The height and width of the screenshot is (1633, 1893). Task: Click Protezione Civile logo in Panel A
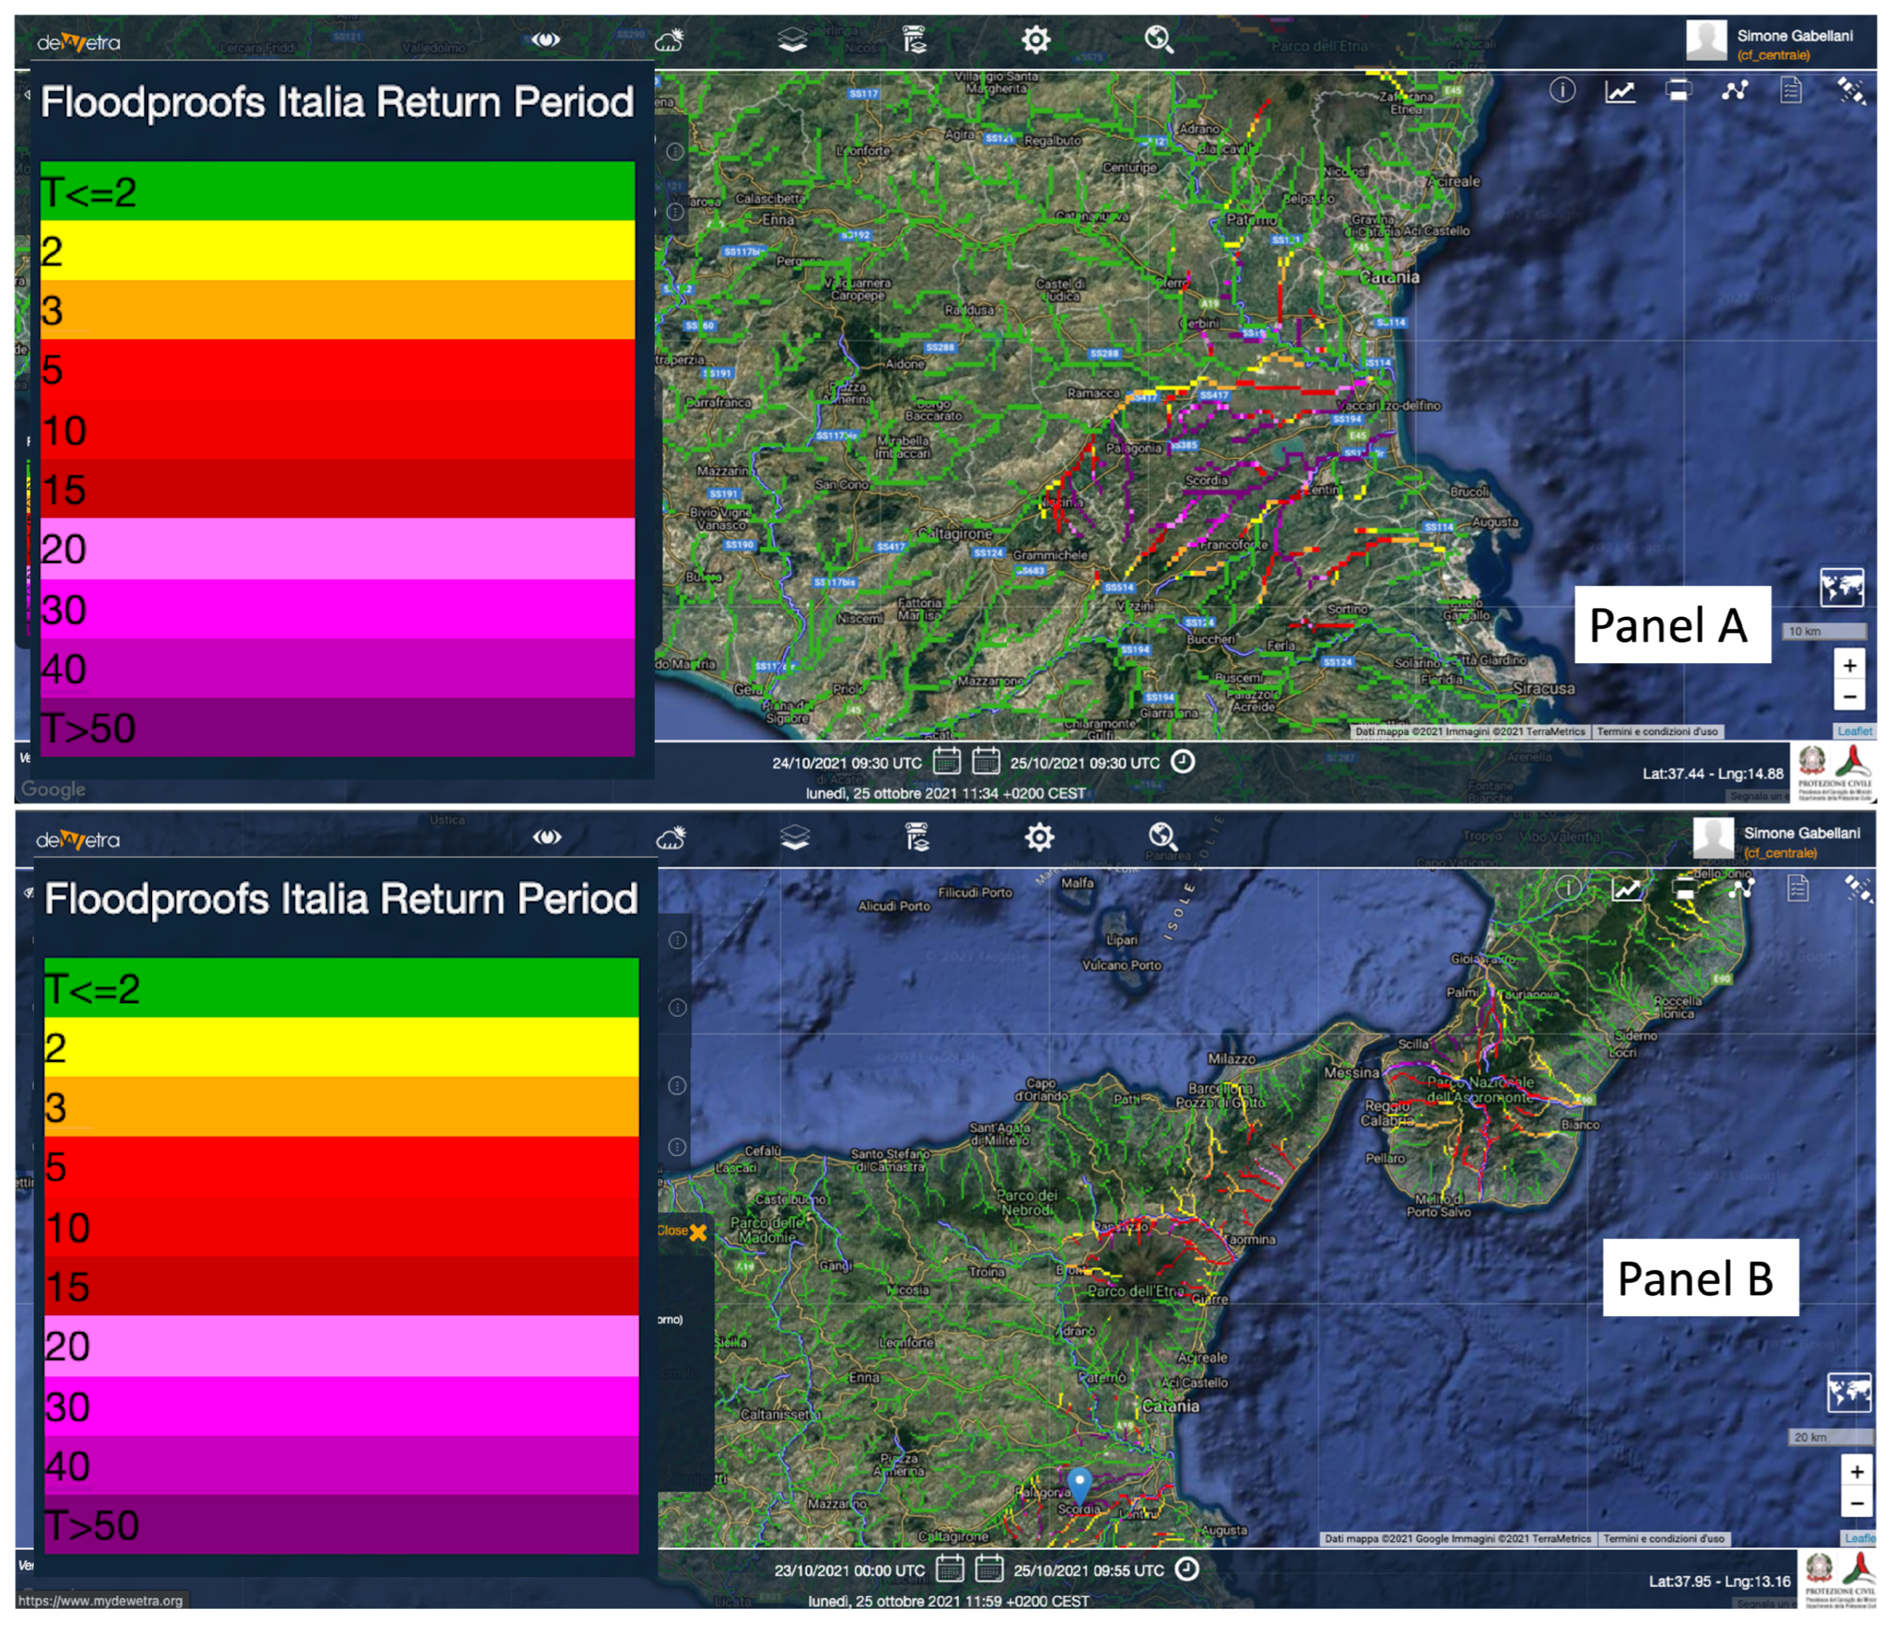pyautogui.click(x=1835, y=773)
